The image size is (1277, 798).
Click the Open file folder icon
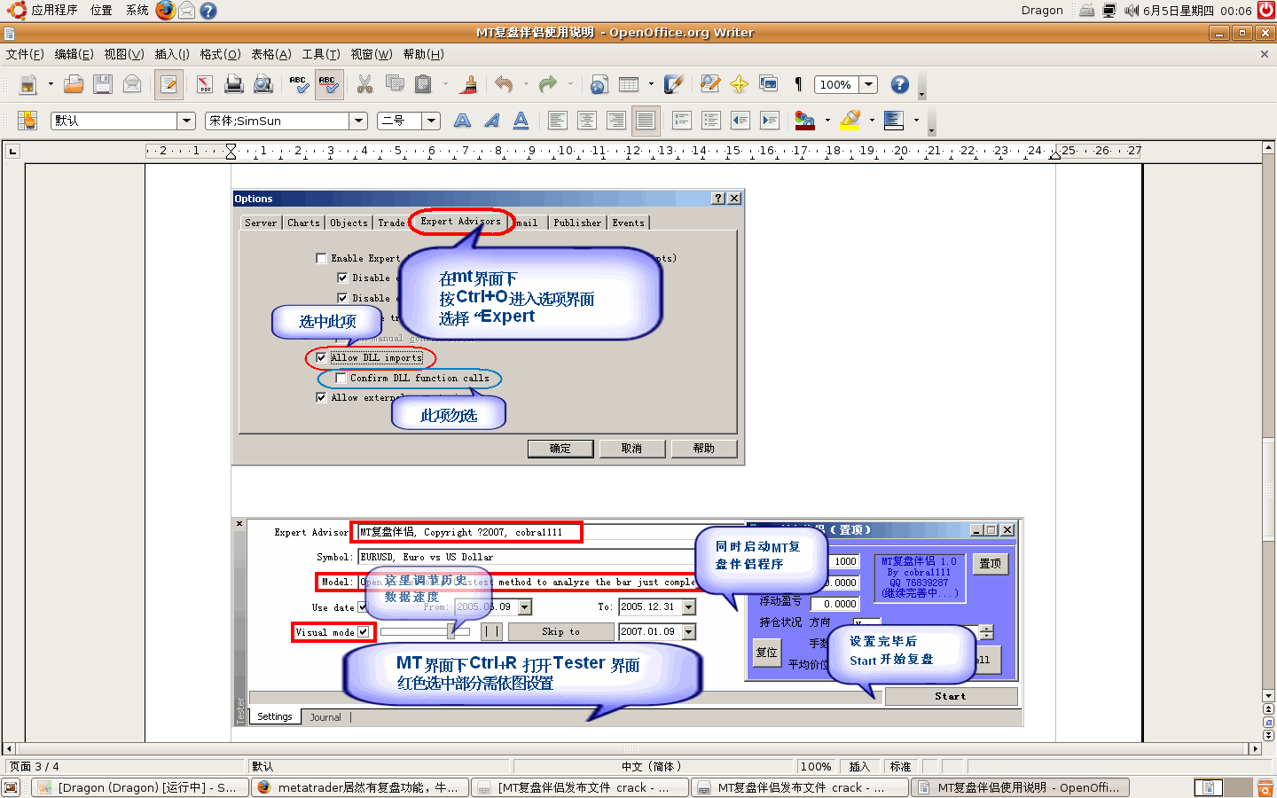[74, 84]
